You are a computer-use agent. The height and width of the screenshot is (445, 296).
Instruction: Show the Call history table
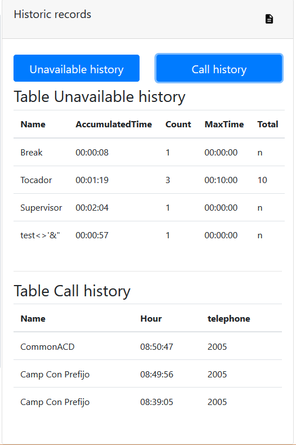pos(219,68)
